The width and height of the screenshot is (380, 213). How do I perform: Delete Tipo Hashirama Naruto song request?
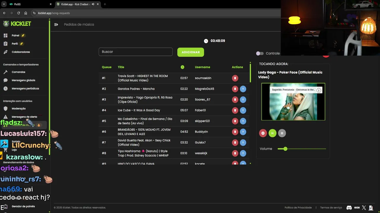pos(235,153)
